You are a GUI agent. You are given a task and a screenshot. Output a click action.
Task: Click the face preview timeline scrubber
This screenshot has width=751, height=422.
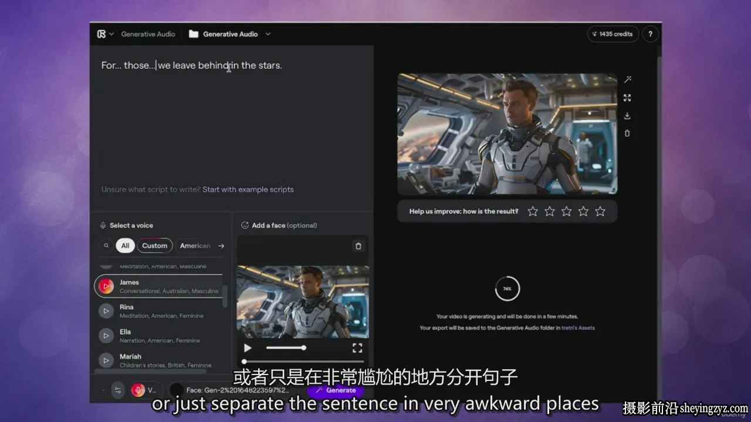click(303, 362)
